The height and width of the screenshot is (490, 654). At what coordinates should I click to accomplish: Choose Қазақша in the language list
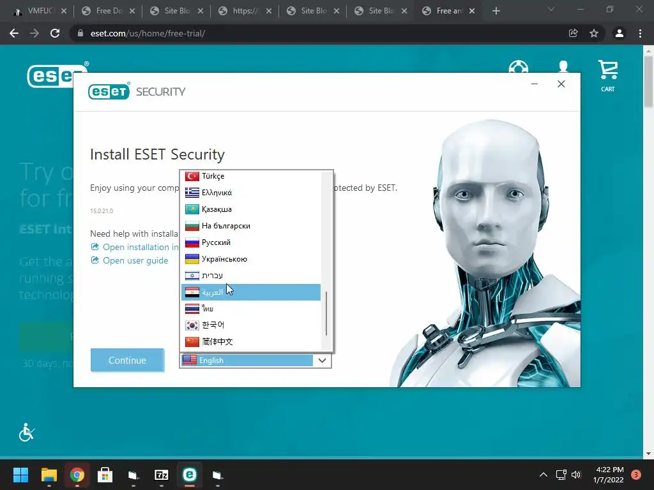click(x=250, y=209)
